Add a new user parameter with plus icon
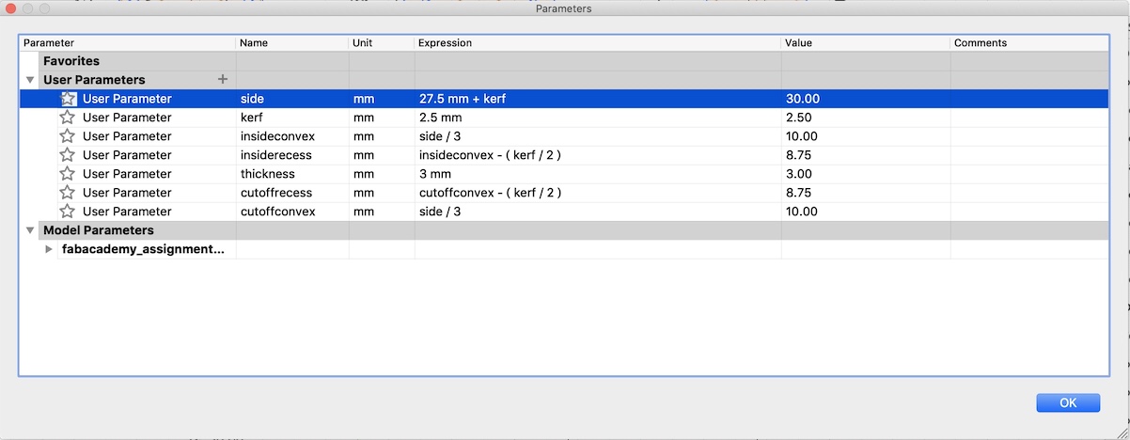Image resolution: width=1130 pixels, height=440 pixels. click(x=223, y=80)
